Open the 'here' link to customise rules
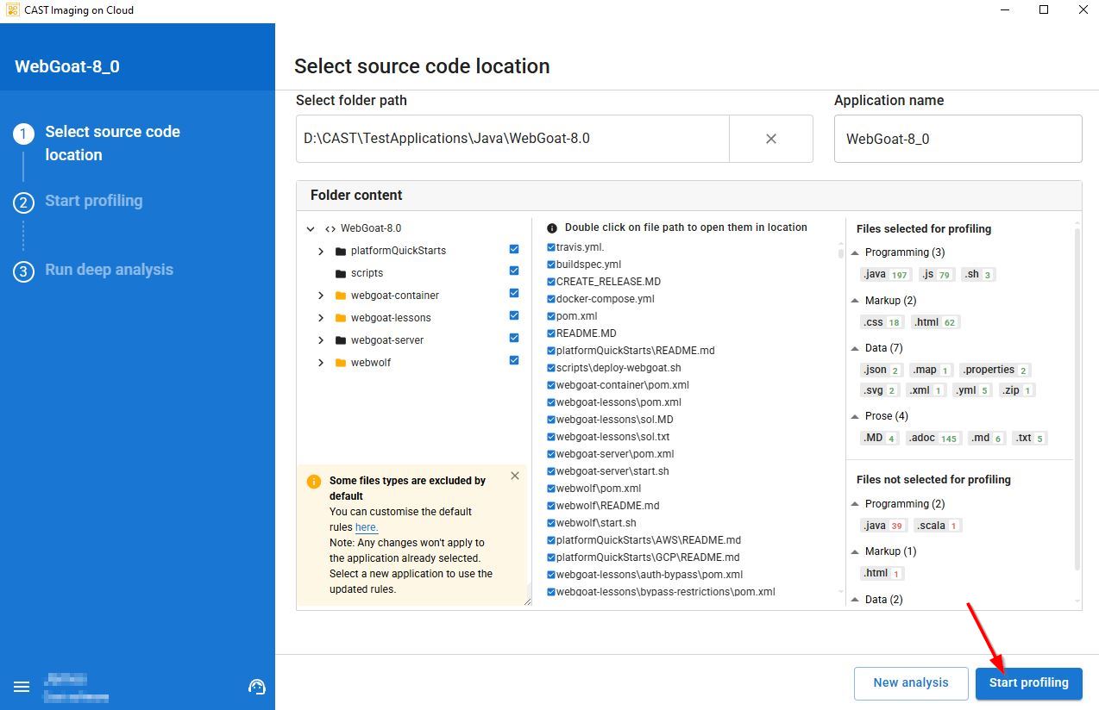Viewport: 1099px width, 710px height. click(367, 527)
